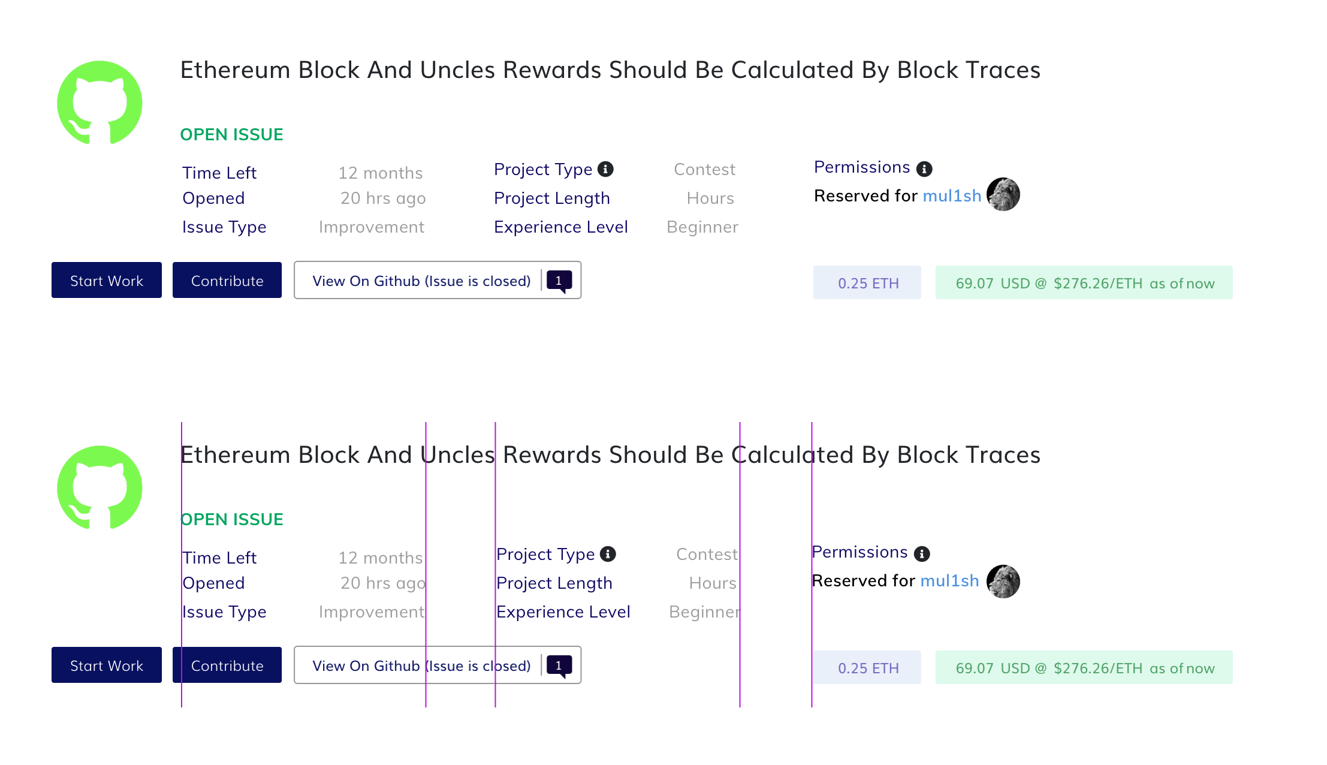Click the issue title on the top card

click(609, 70)
